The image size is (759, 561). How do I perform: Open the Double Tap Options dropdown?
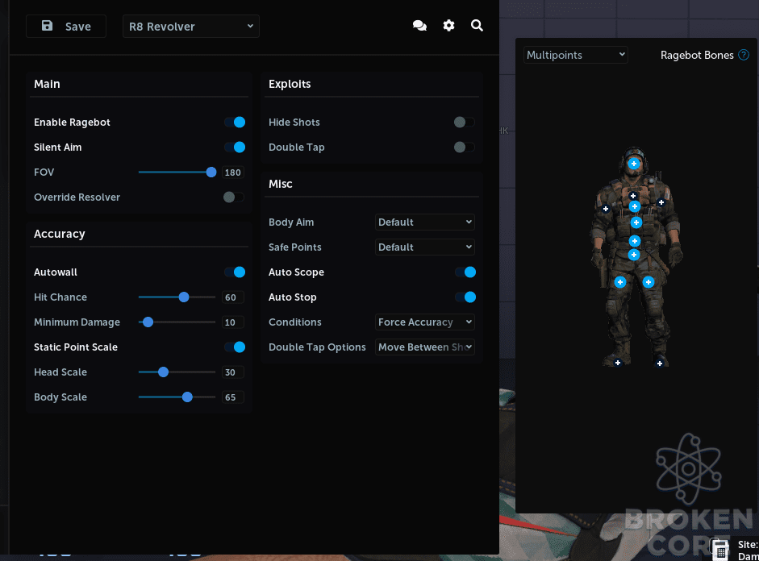click(425, 347)
